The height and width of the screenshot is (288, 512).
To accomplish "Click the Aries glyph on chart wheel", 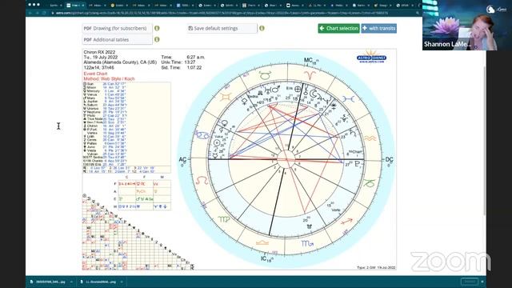I will (x=310, y=76).
